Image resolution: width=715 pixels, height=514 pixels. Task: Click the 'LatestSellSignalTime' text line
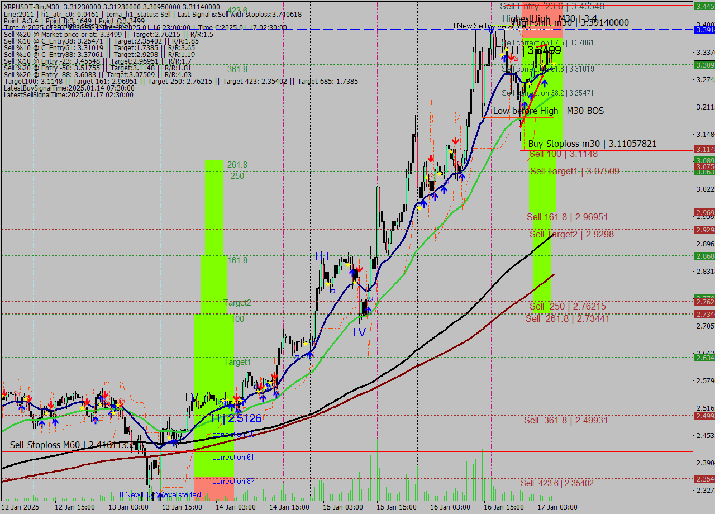click(x=69, y=95)
